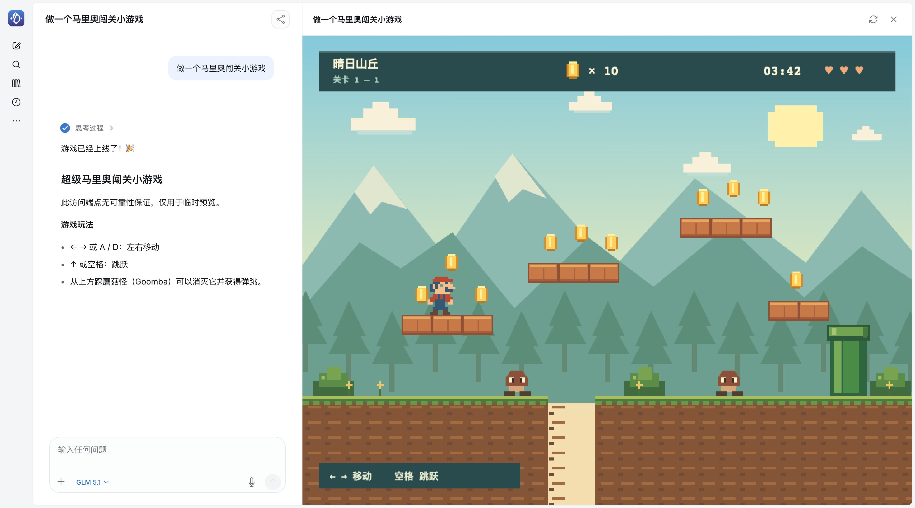Click the ← → 移动 control hint

click(x=350, y=476)
